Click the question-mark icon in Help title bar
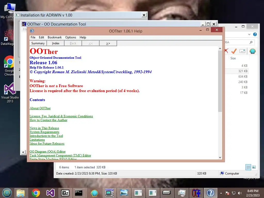Image resolution: width=264 pixels, height=198 pixels. 32,31
